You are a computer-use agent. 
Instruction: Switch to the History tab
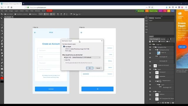152,18
